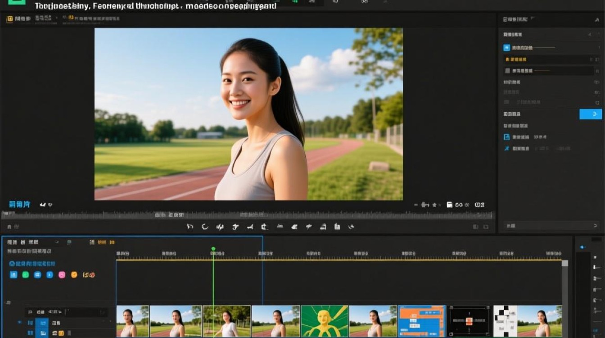Open the dropdown at the bottom of the right panel
The image size is (605, 338).
595,225
